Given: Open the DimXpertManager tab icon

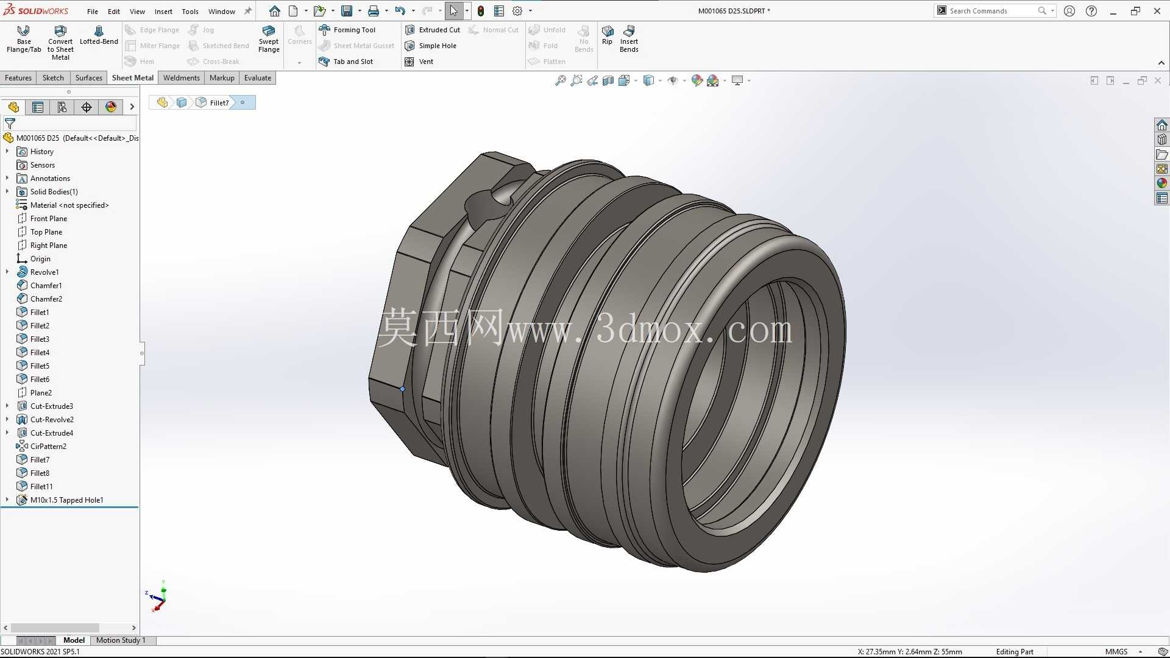Looking at the screenshot, I should pos(87,107).
